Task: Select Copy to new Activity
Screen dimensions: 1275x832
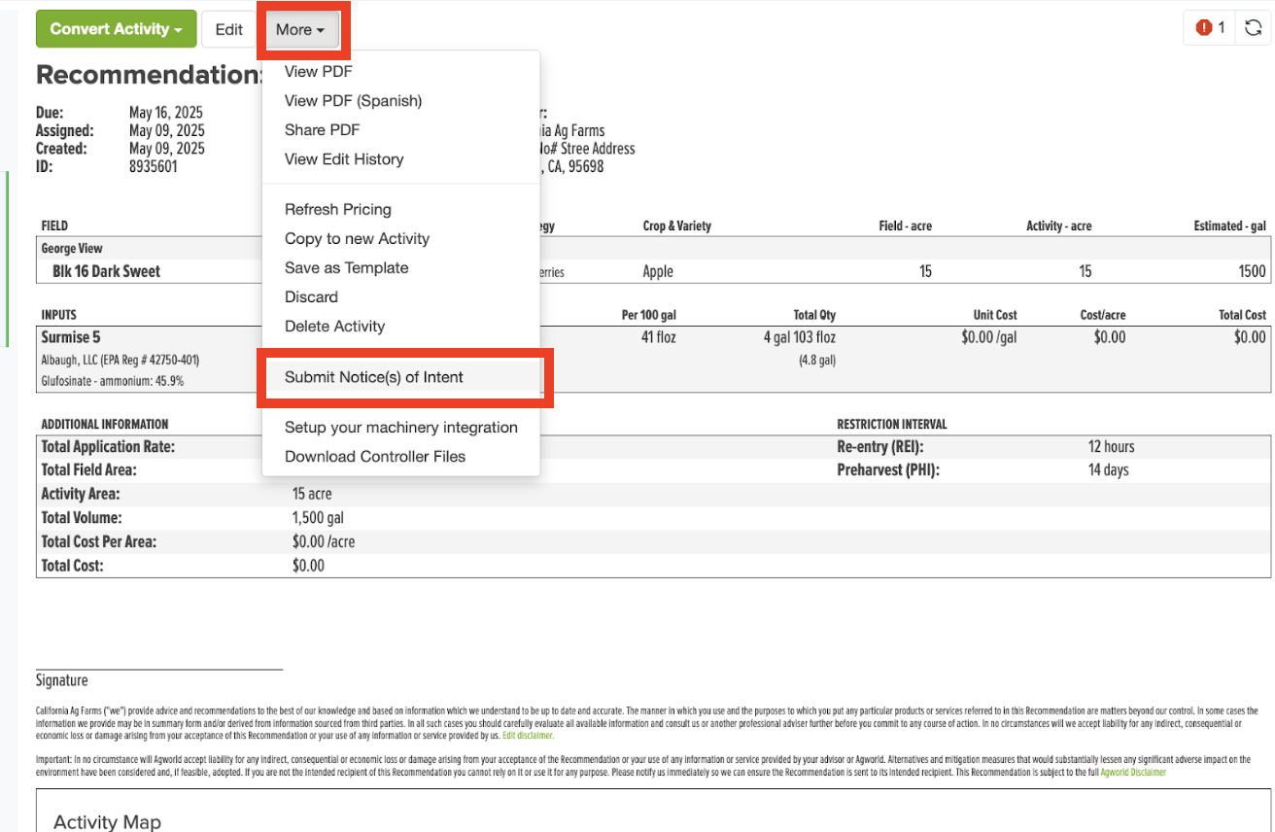Action: 357,239
